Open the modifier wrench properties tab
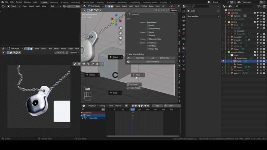Viewport: 267px width, 150px height. tap(184, 48)
